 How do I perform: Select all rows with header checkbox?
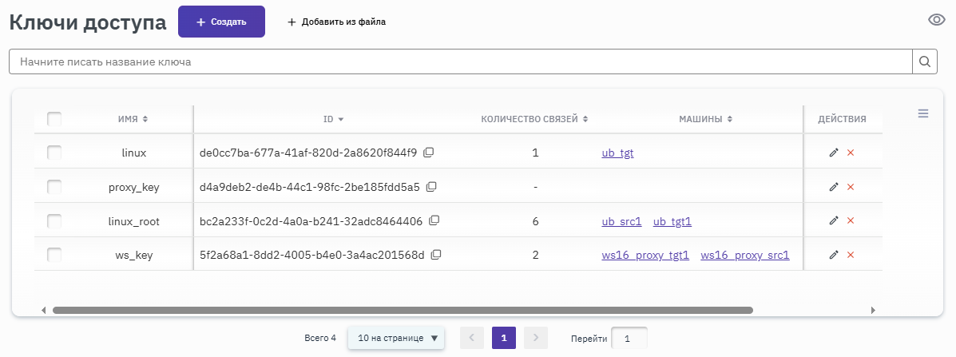[54, 119]
